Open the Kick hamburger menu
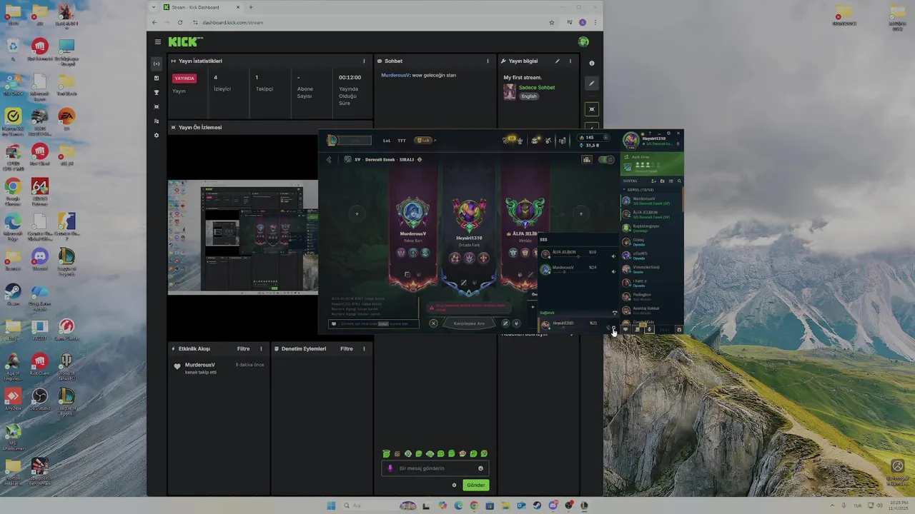 pos(158,42)
